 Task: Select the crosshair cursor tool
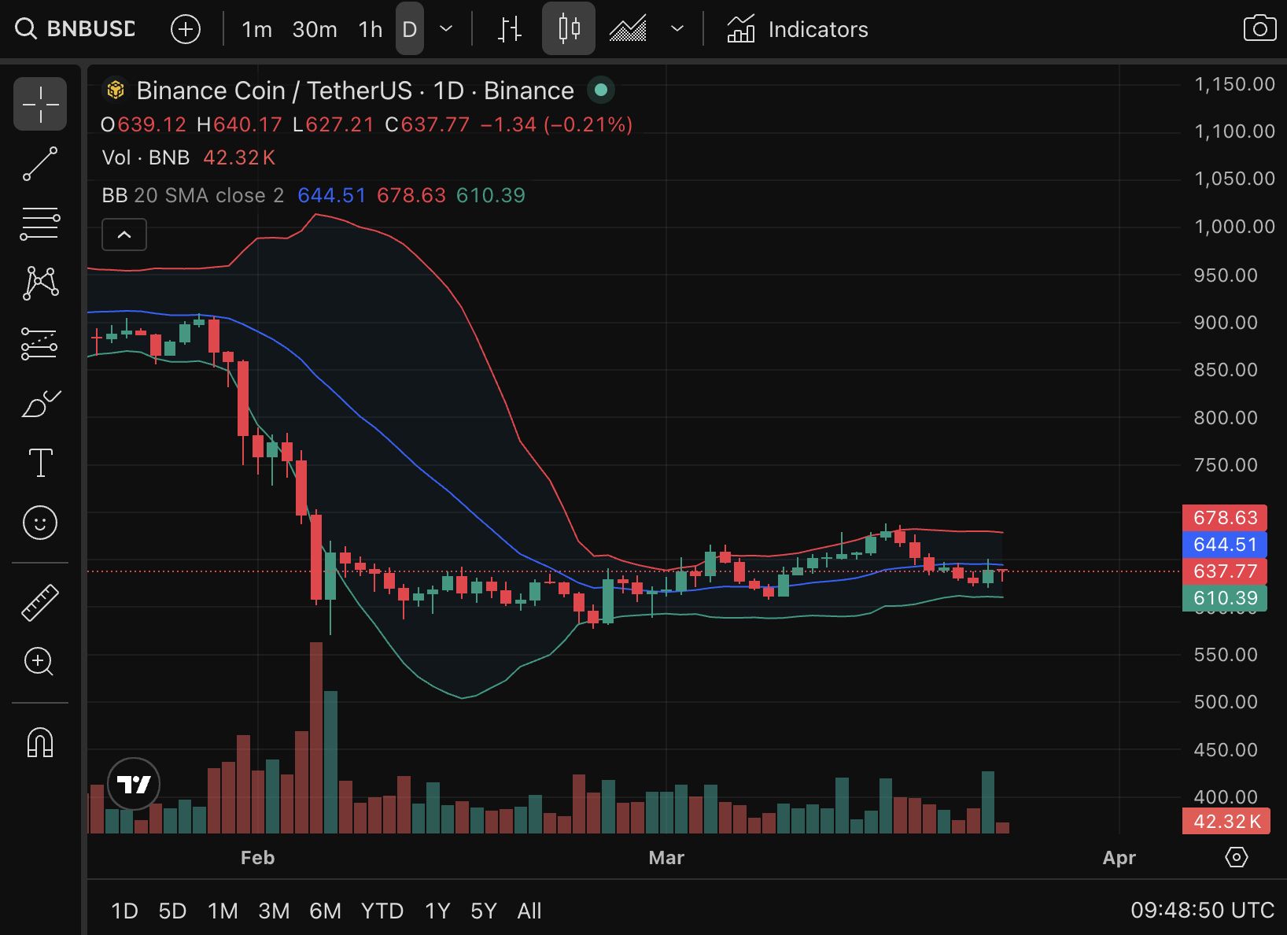[39, 103]
